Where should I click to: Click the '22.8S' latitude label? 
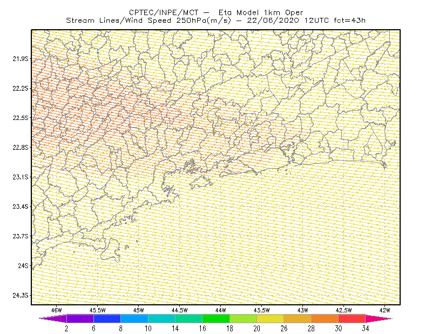(x=21, y=148)
